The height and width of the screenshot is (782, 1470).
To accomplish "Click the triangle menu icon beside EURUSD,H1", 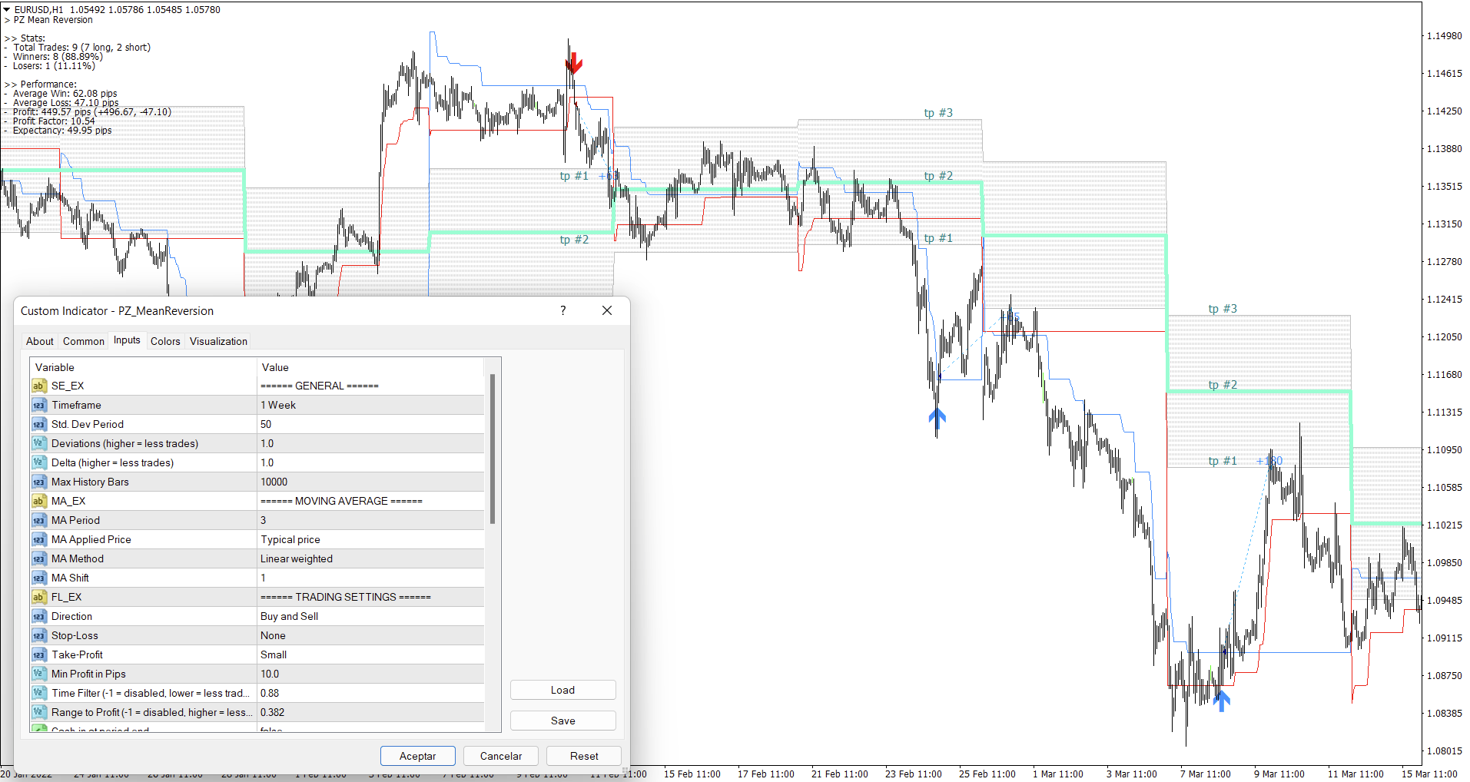I will tap(7, 9).
